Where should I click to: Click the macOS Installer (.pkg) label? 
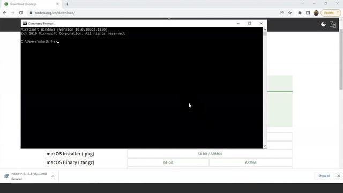(x=70, y=154)
